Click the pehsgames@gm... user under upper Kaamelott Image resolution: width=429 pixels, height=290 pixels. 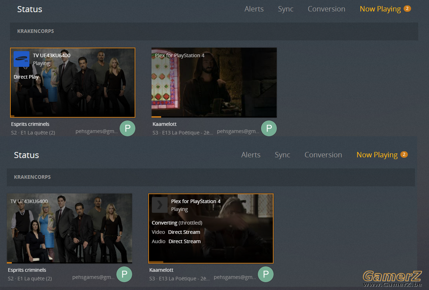(238, 132)
